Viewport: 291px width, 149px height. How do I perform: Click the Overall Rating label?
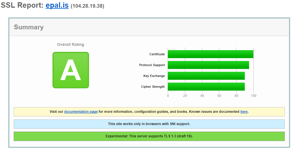[70, 44]
